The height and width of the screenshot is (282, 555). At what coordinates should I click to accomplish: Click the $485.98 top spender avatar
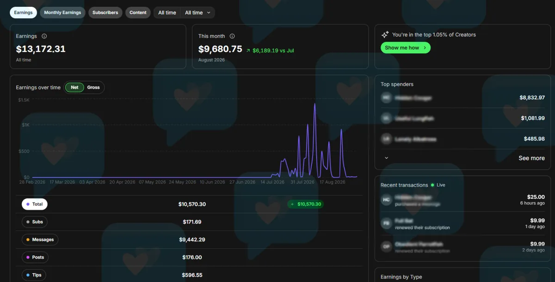(x=386, y=139)
